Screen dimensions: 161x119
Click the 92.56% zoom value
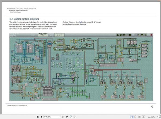tap(151, 117)
